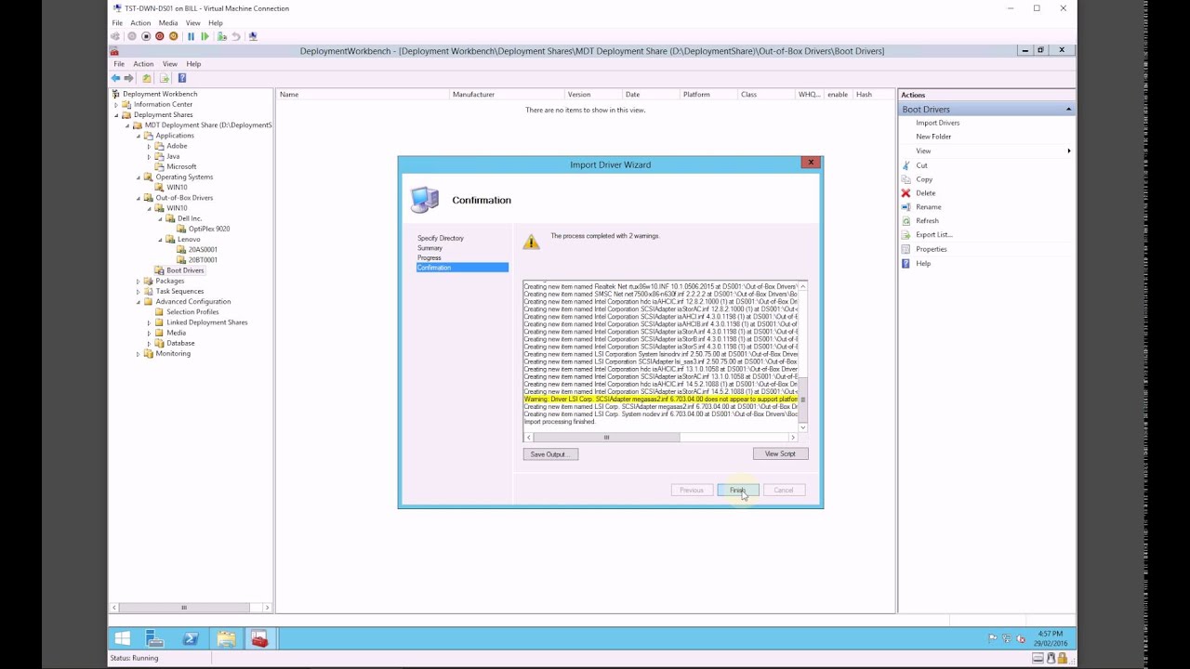Open the Windows Start button

point(122,638)
